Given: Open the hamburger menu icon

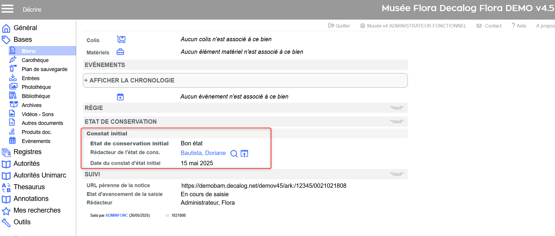Looking at the screenshot, I should pyautogui.click(x=7, y=9).
